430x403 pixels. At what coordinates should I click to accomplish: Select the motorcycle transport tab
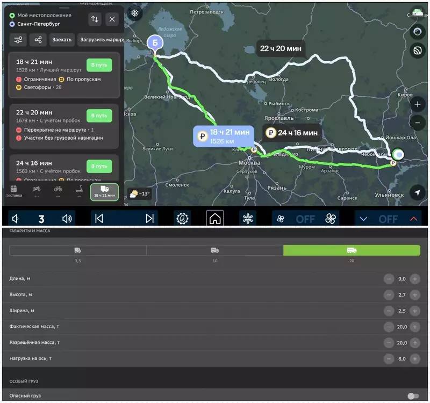(37, 191)
